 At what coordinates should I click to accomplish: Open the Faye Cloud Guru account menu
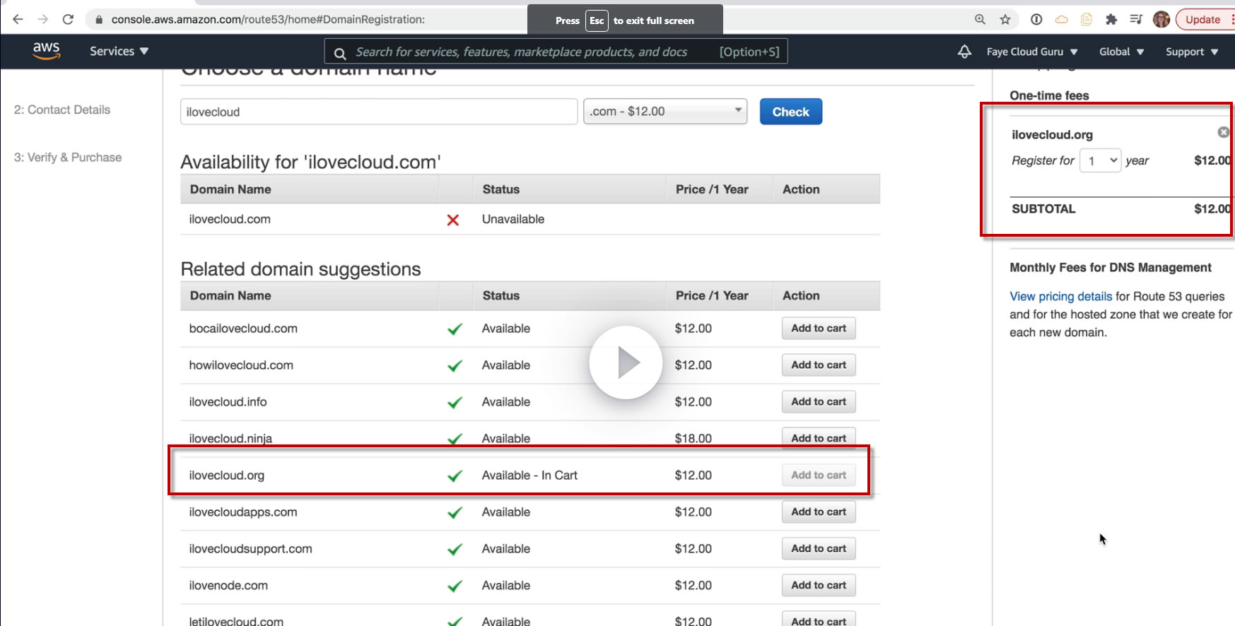(x=1032, y=52)
